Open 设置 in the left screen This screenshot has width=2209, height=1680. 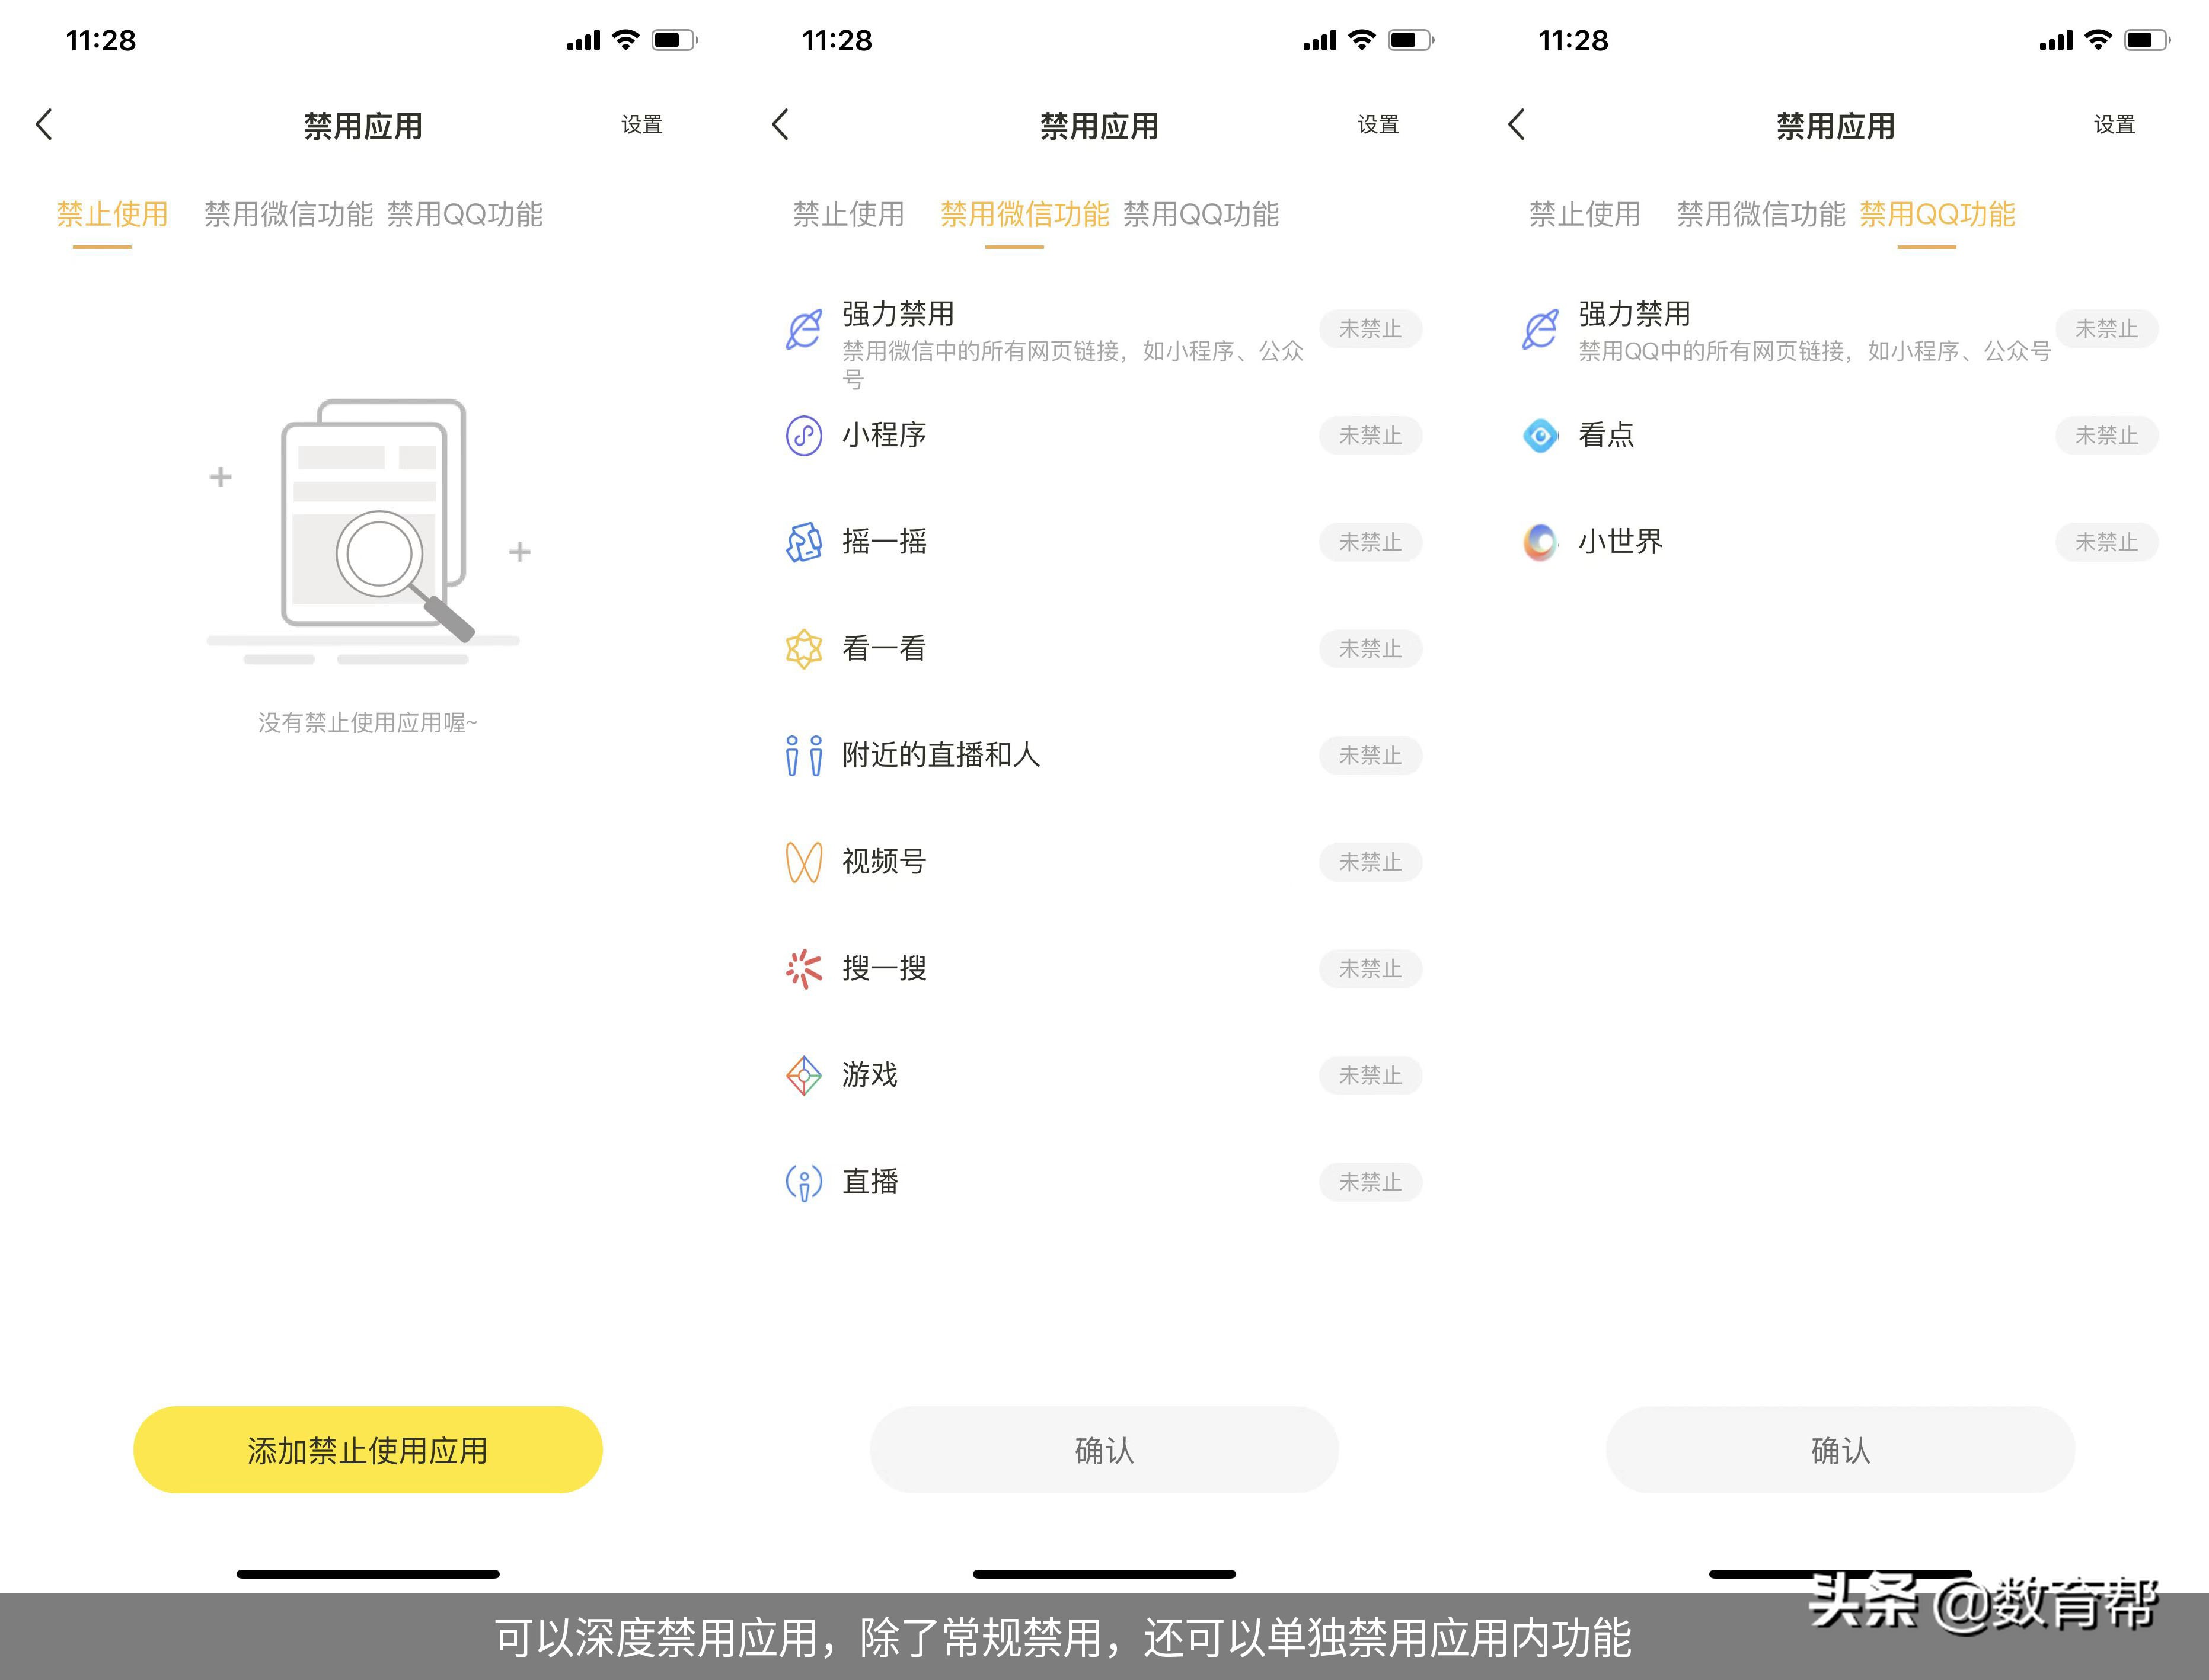point(642,125)
